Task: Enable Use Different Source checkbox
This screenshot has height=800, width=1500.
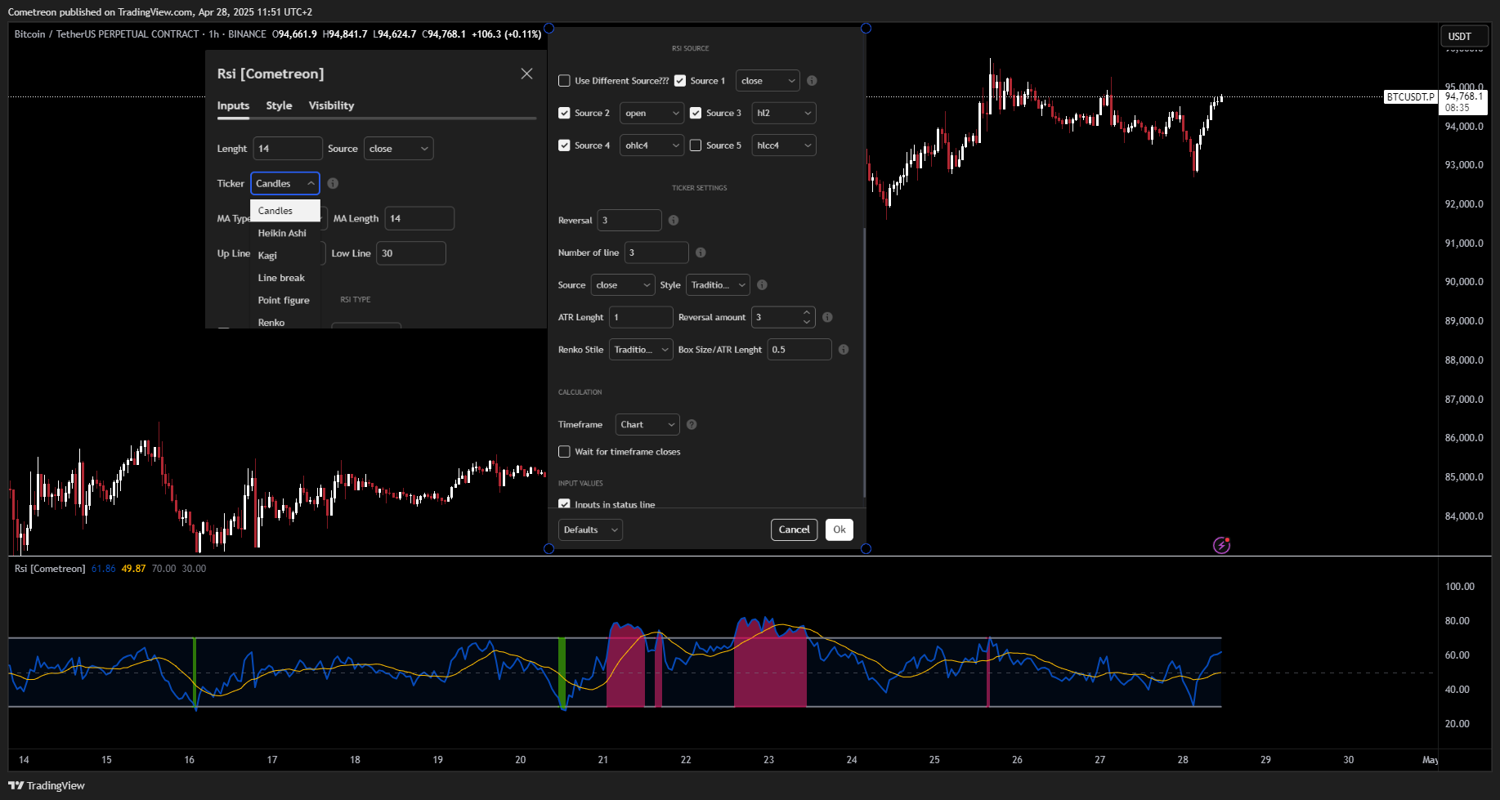Action: click(564, 81)
